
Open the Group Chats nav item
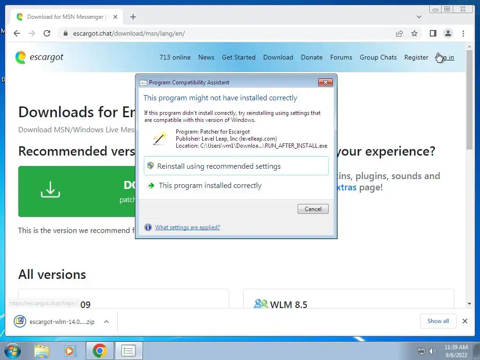coord(378,57)
